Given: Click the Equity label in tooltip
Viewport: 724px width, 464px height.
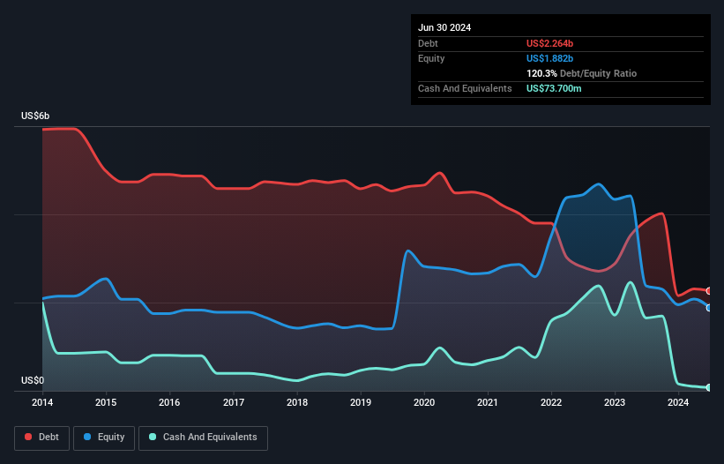Looking at the screenshot, I should 431,58.
